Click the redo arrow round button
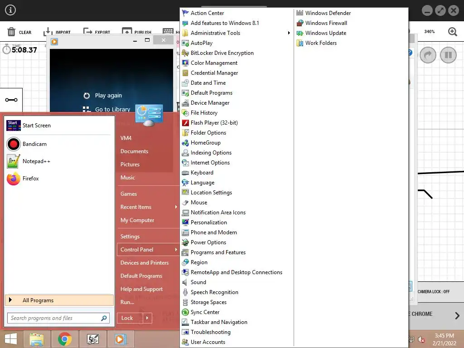The width and height of the screenshot is (464, 348). point(428,55)
